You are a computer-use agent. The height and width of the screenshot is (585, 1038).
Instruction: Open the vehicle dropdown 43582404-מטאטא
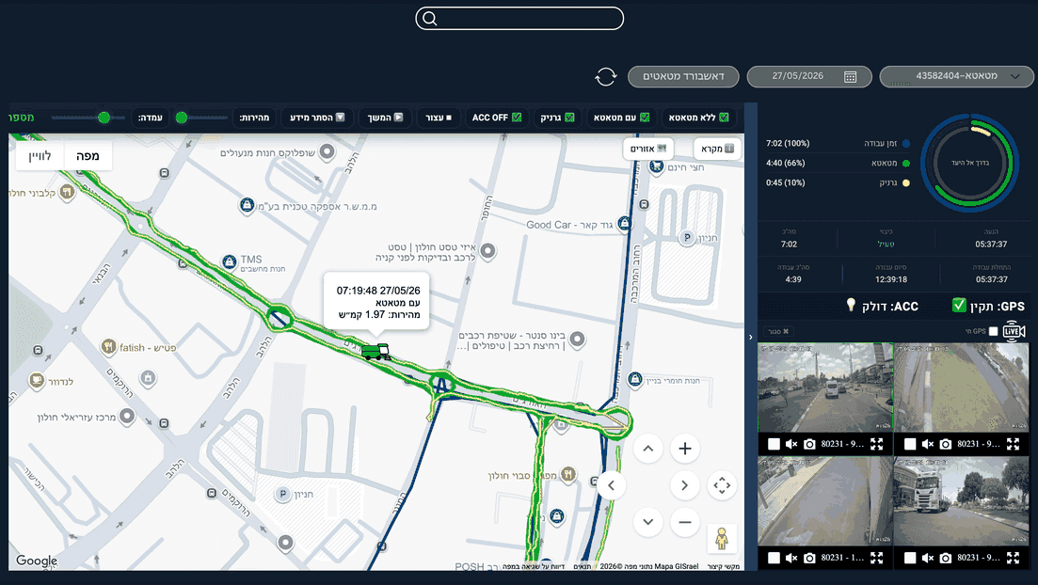[x=956, y=77]
